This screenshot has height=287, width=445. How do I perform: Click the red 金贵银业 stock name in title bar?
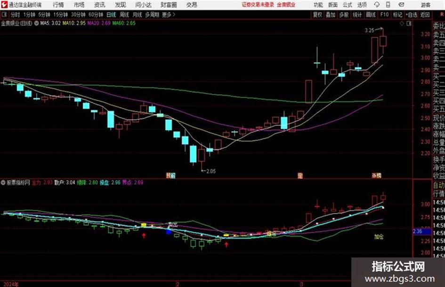(286, 5)
